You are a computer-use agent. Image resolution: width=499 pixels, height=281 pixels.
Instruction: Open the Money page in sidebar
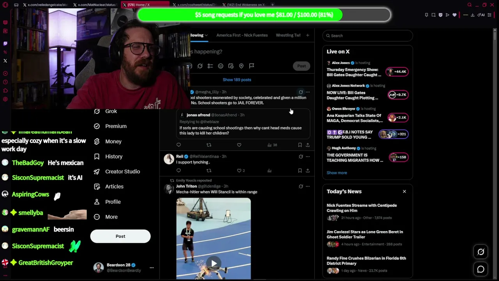click(108, 141)
